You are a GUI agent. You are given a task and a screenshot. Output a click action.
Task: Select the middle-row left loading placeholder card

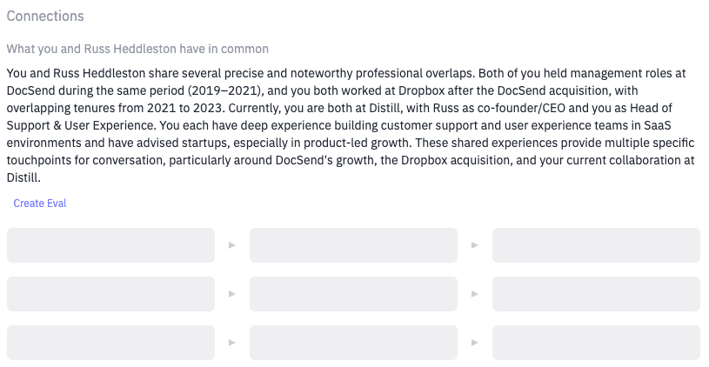[110, 294]
